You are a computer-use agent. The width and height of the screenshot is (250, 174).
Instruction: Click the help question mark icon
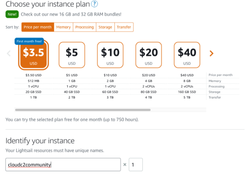click(94, 4)
